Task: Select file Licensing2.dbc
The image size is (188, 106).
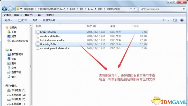Action: 91,44
